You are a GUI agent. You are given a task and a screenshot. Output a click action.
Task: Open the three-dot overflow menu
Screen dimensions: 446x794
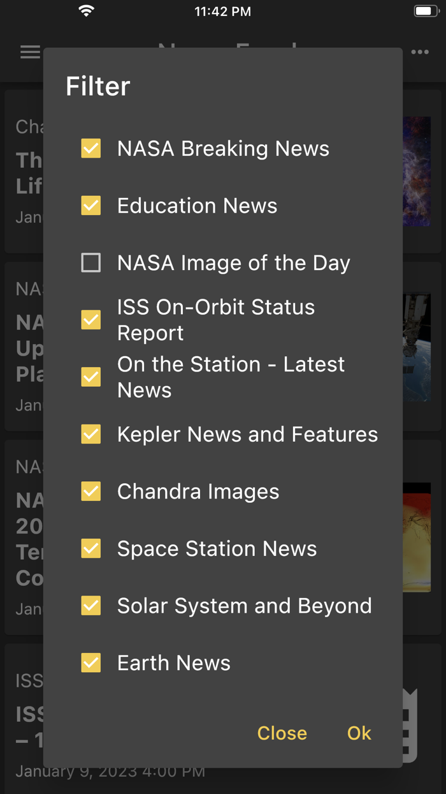420,52
